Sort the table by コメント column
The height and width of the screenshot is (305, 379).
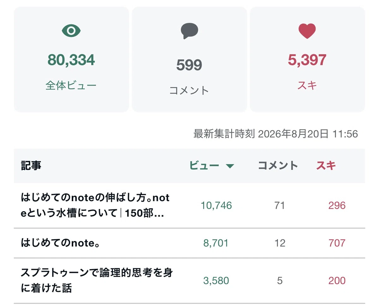tap(278, 165)
